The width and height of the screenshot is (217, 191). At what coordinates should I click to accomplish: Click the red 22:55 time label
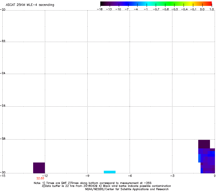tap(40, 178)
